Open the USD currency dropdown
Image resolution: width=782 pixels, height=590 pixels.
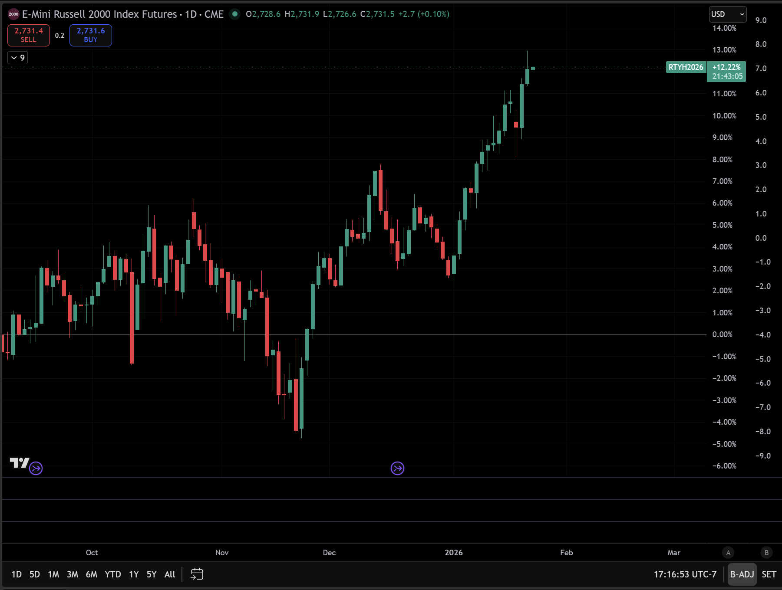728,14
